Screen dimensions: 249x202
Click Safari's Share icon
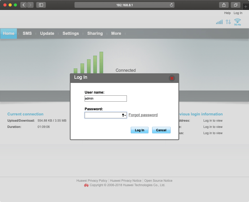[224, 5]
